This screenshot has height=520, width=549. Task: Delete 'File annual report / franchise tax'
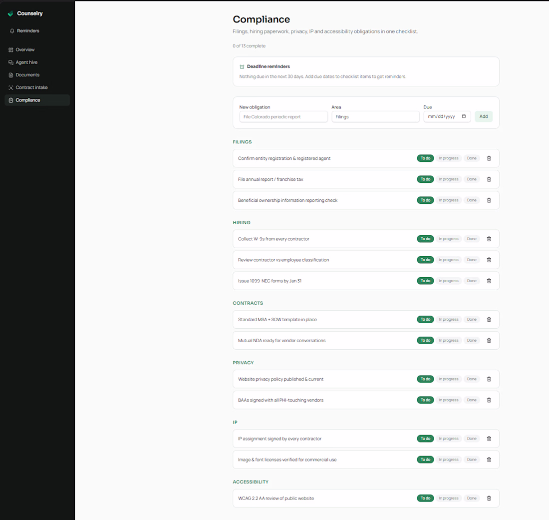(489, 179)
